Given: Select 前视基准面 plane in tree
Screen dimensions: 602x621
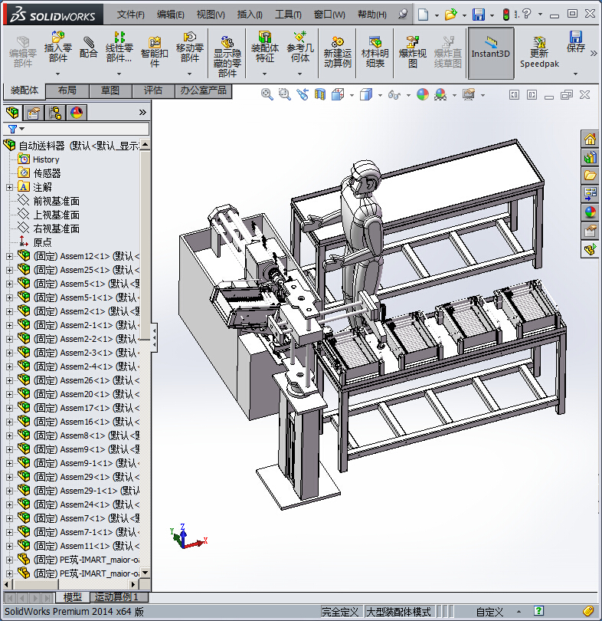Looking at the screenshot, I should click(56, 201).
